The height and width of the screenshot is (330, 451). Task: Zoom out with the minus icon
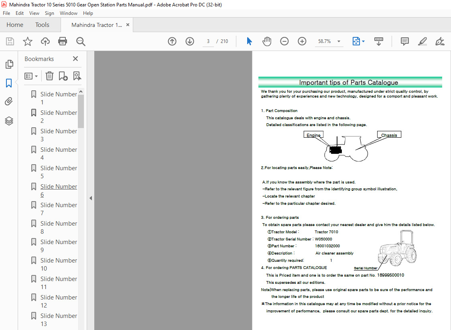(x=284, y=41)
